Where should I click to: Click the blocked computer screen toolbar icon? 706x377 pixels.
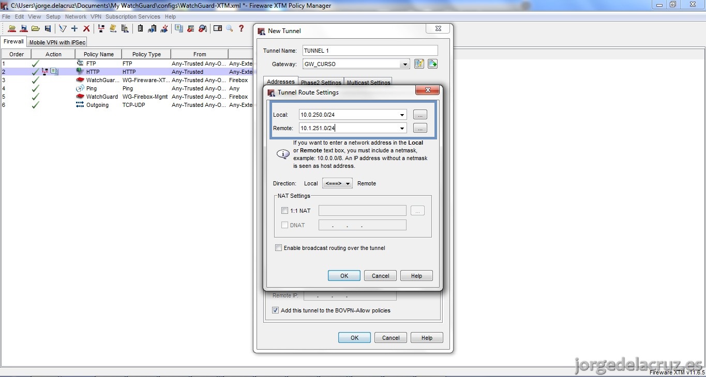[191, 29]
